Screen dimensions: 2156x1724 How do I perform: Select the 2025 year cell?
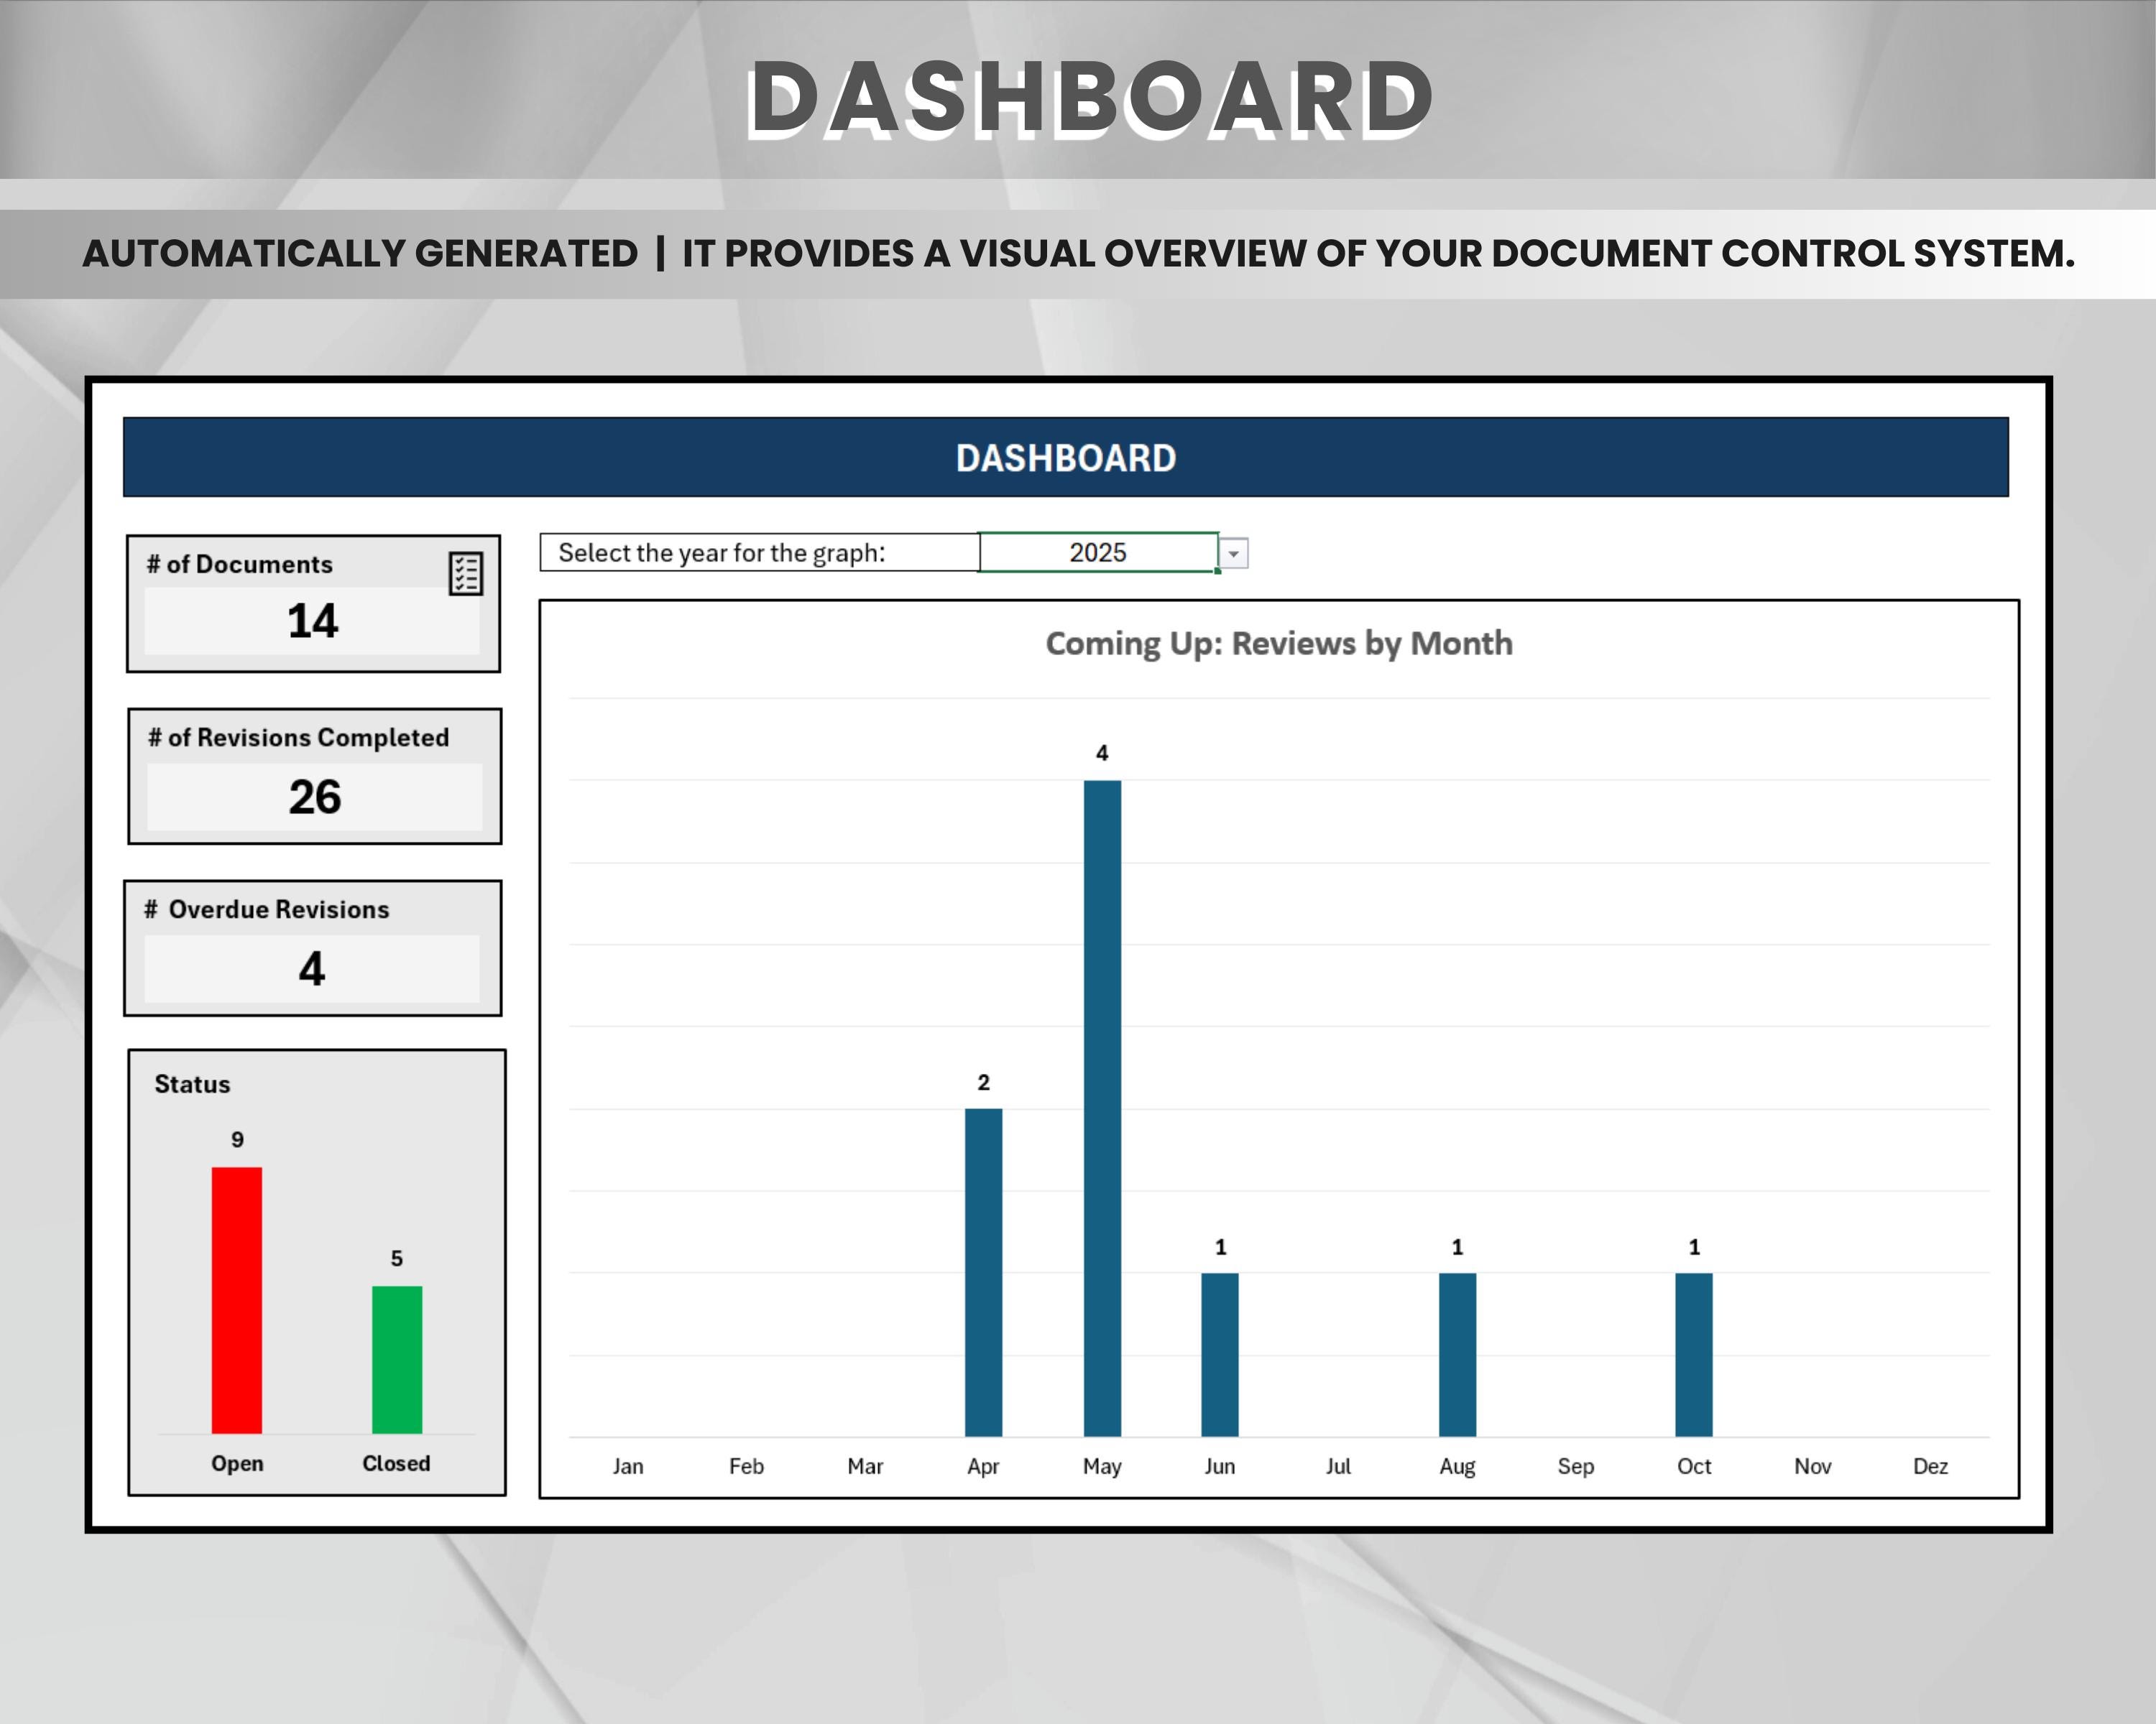[1097, 552]
